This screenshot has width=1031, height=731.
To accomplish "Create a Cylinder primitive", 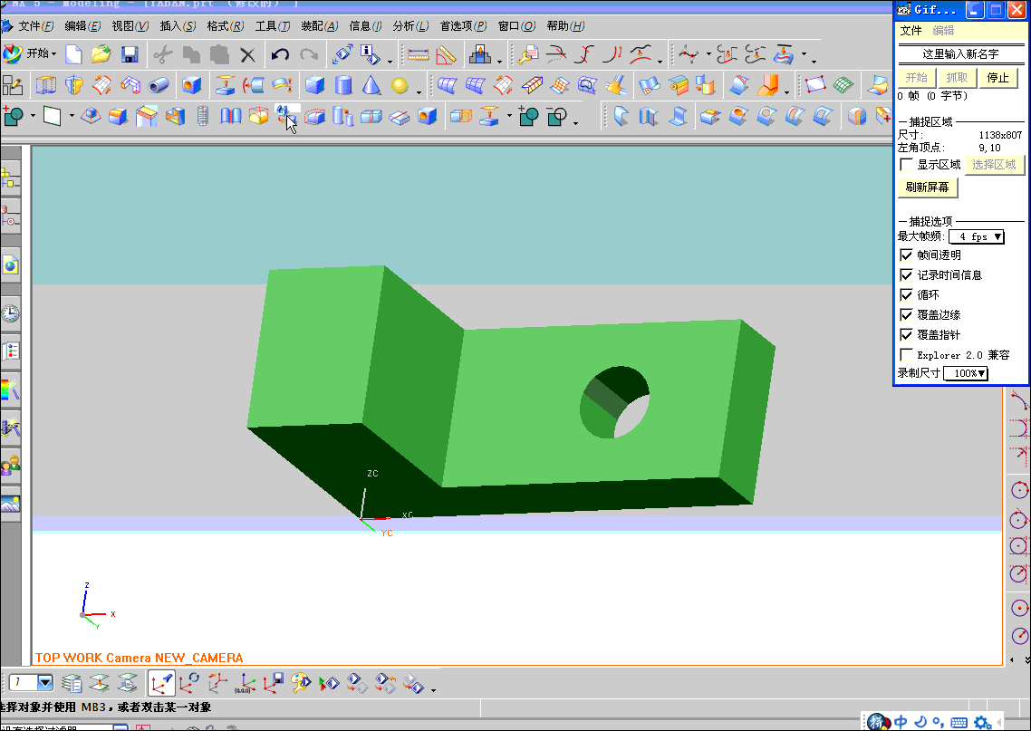I will coord(343,85).
